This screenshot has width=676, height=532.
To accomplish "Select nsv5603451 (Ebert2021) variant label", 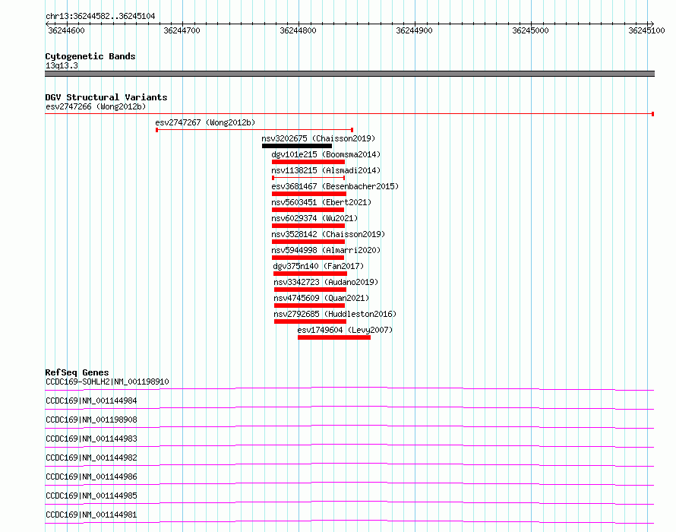I will coord(315,202).
